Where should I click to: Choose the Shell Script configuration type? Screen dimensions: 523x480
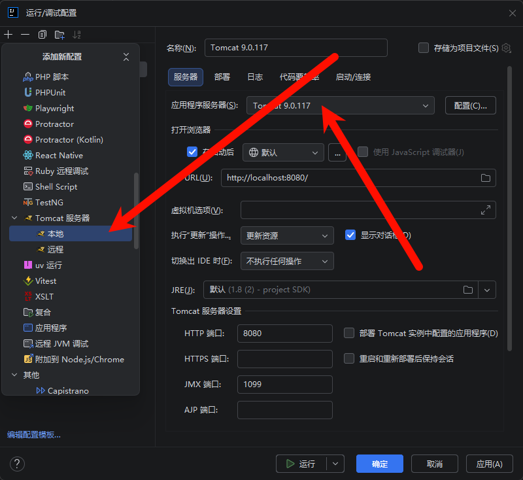71,187
